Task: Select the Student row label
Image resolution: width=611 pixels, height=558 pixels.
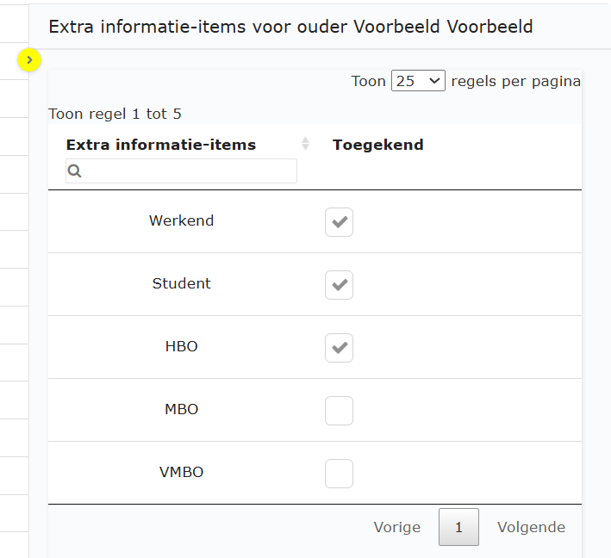Action: coord(181,283)
